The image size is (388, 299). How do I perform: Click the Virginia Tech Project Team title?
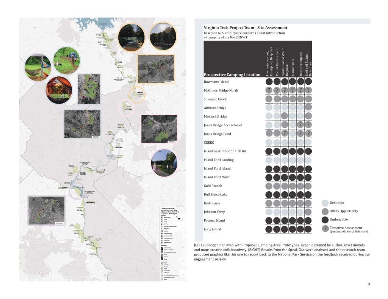pyautogui.click(x=246, y=28)
